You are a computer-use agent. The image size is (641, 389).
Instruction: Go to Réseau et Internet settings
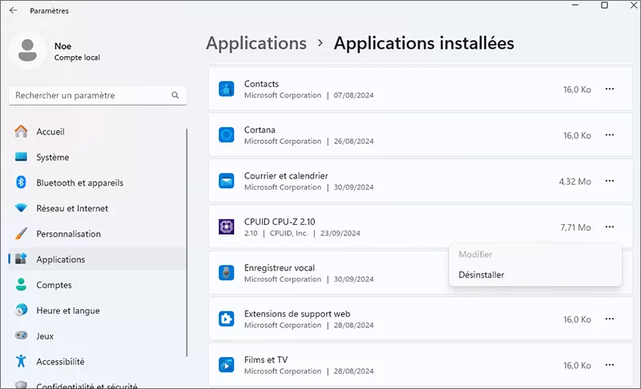tap(72, 208)
